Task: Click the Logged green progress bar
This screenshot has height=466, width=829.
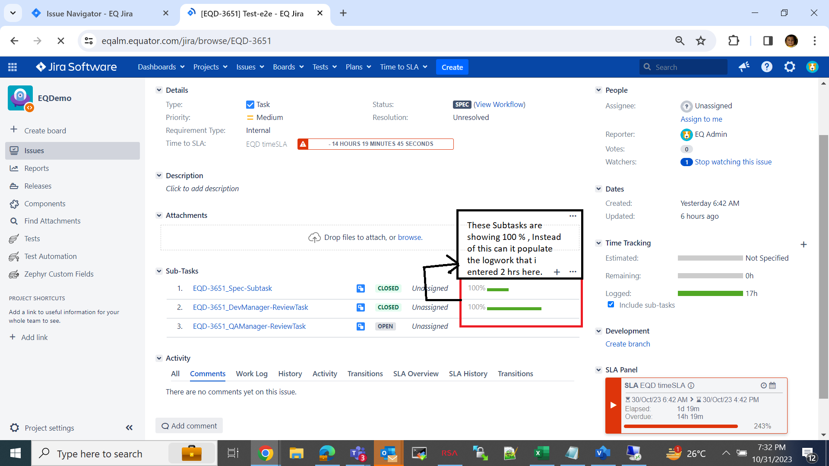Action: pos(710,293)
